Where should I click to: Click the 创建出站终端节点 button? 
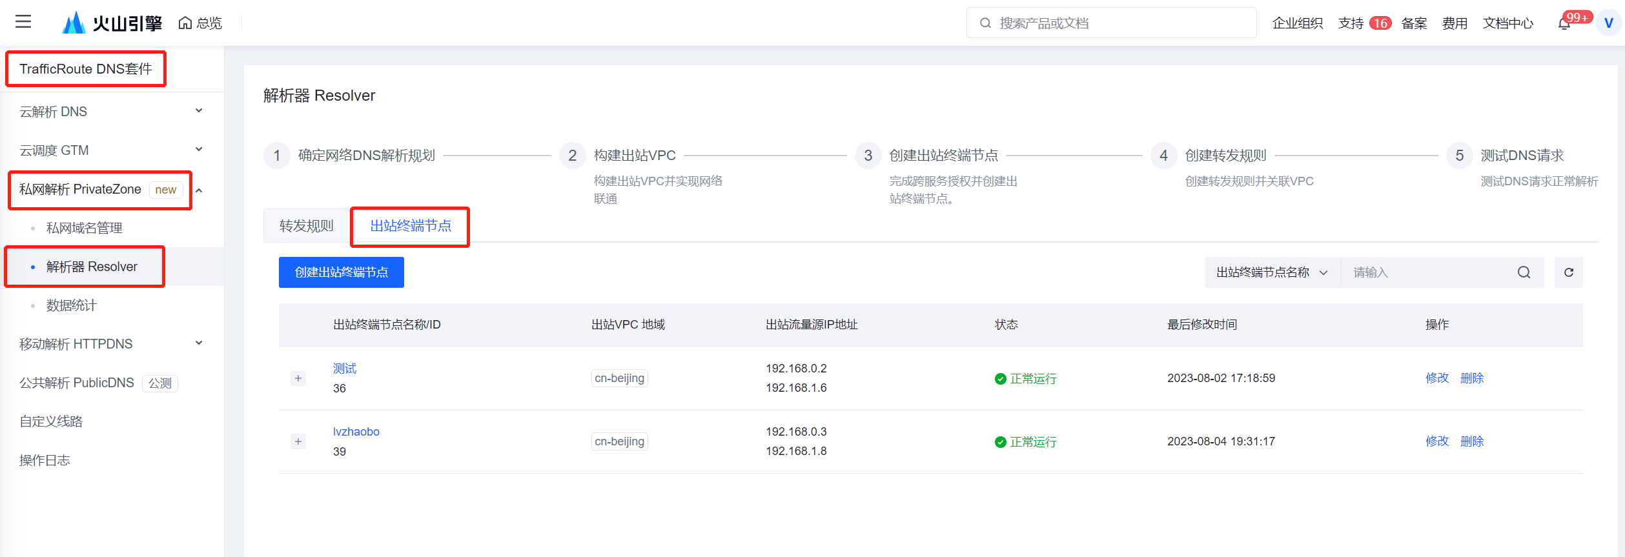point(342,272)
